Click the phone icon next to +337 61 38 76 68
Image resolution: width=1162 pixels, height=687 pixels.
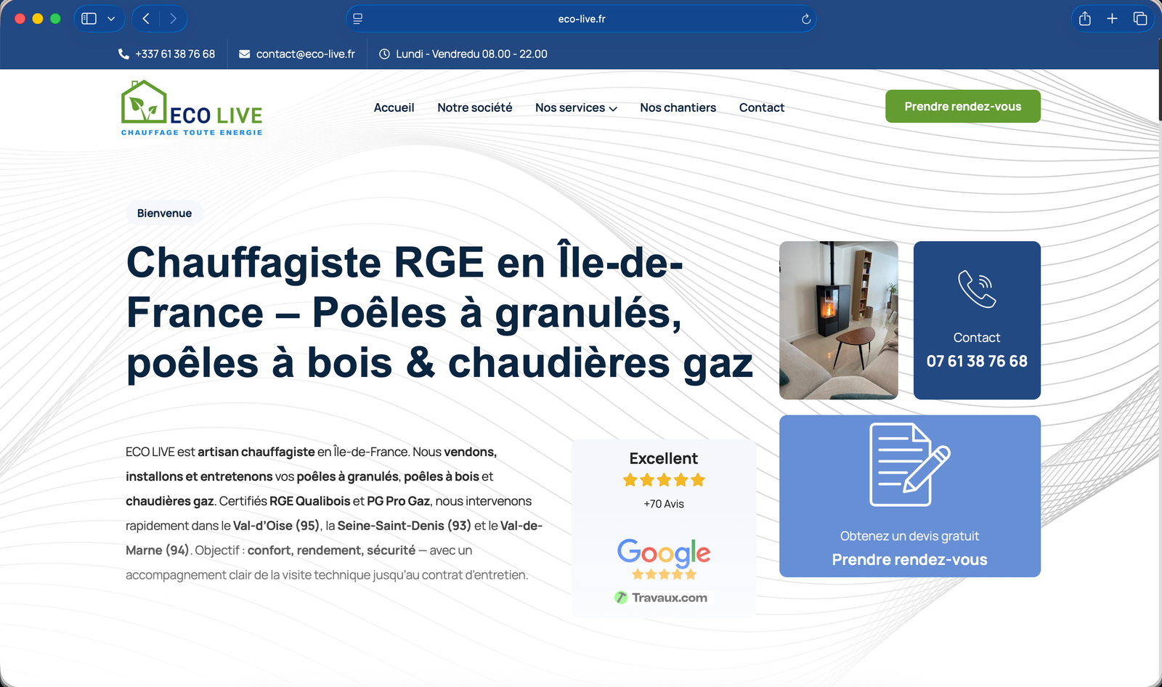(x=123, y=53)
